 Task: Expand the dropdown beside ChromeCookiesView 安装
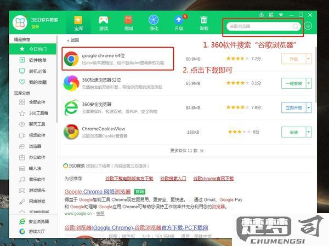pyautogui.click(x=309, y=133)
